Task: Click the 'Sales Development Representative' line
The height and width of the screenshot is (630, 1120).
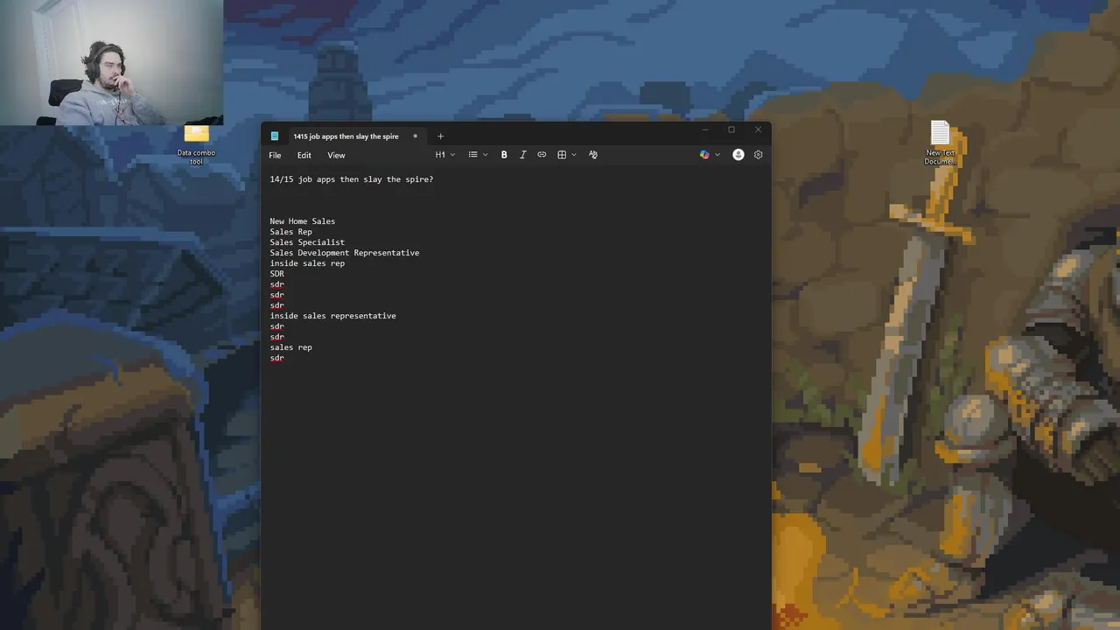Action: [x=345, y=253]
